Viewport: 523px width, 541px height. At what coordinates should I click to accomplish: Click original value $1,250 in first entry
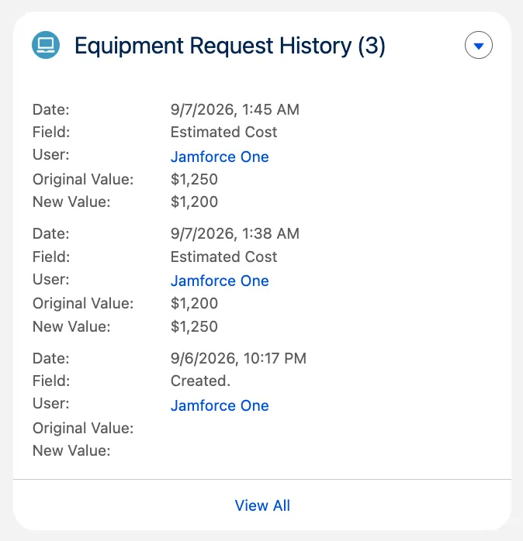[194, 179]
